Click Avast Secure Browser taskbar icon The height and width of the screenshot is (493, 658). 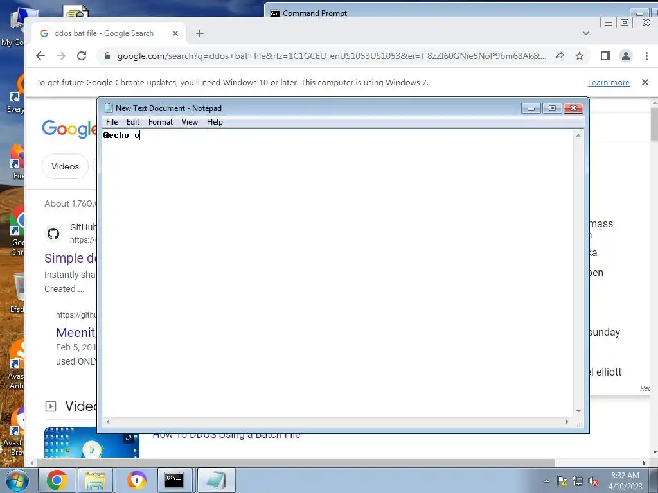(x=136, y=480)
